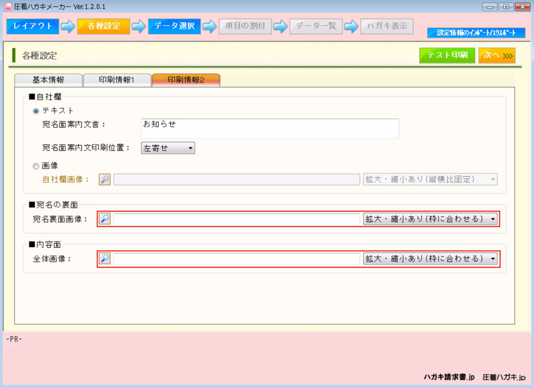
Task: Open the 圧着ハガキ.jp link
Action: click(504, 377)
